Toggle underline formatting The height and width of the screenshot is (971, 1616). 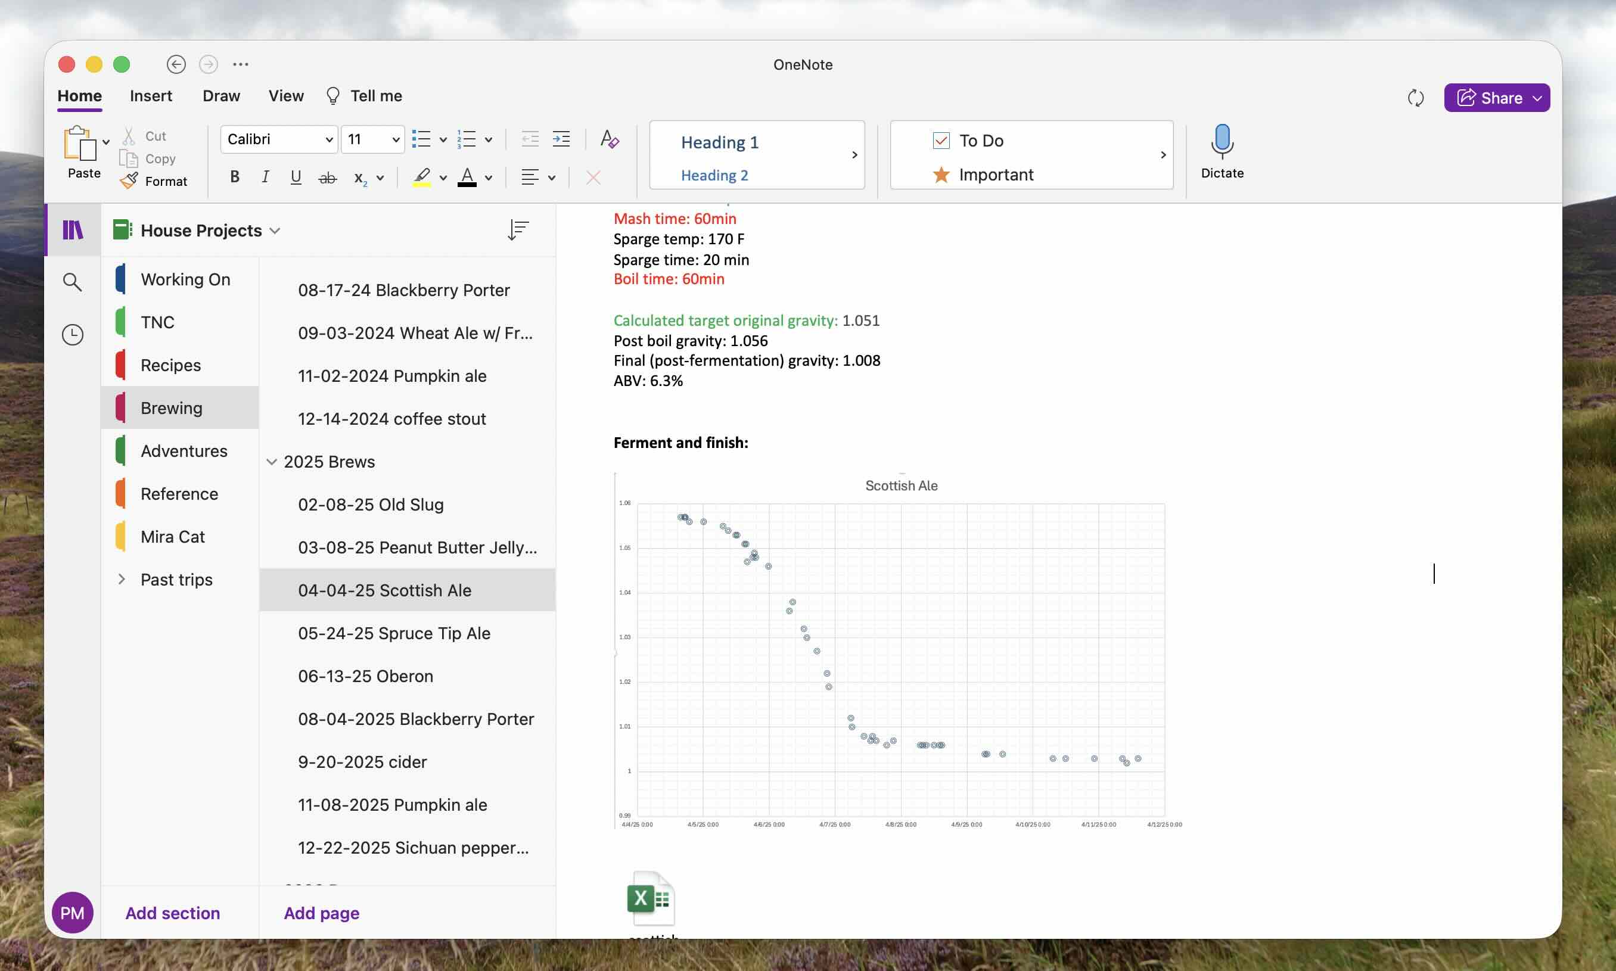point(296,178)
